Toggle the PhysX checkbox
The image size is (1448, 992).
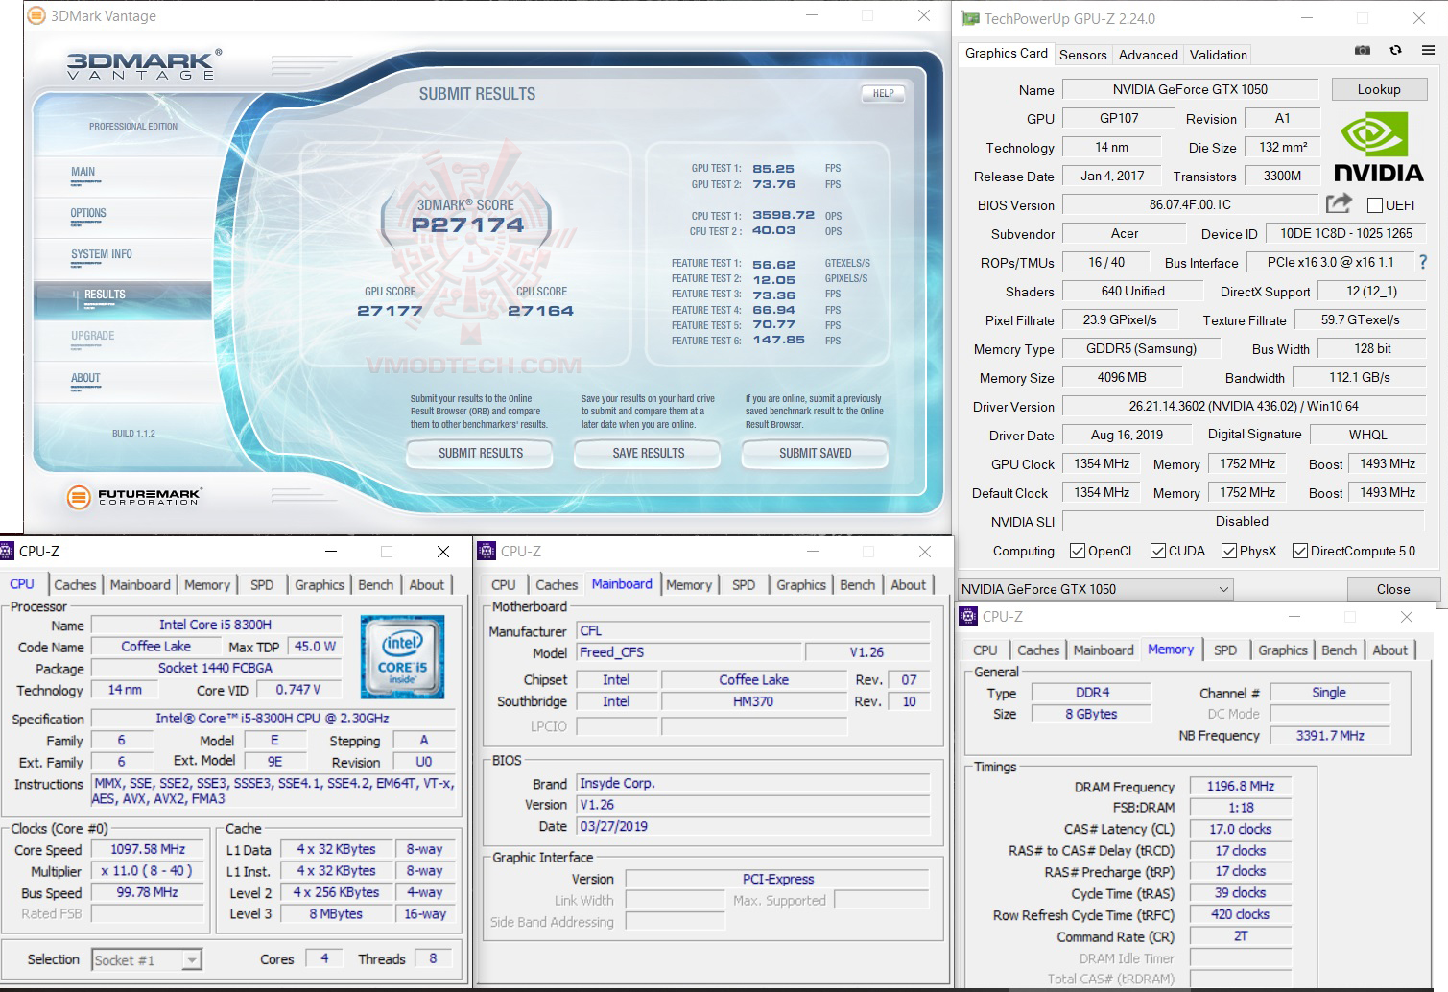(x=1228, y=551)
